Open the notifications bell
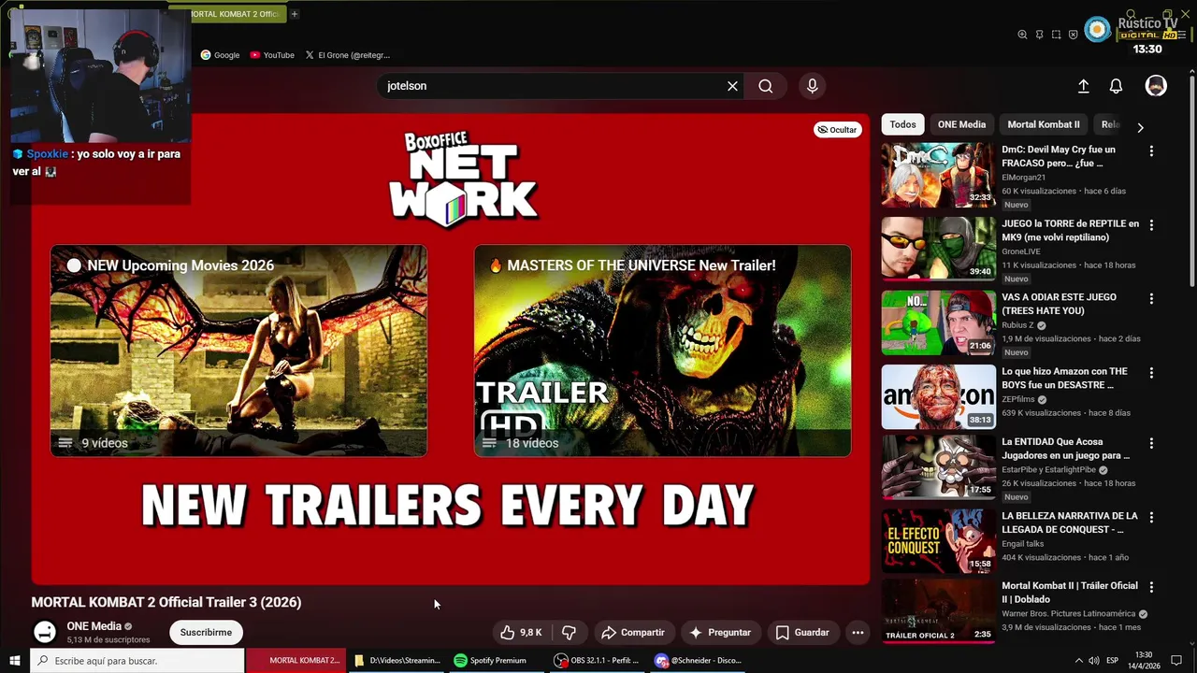The width and height of the screenshot is (1197, 673). point(1116,86)
